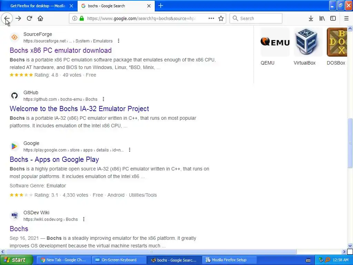
Task: Select the bochs - Google Search tab
Action: tap(116, 6)
